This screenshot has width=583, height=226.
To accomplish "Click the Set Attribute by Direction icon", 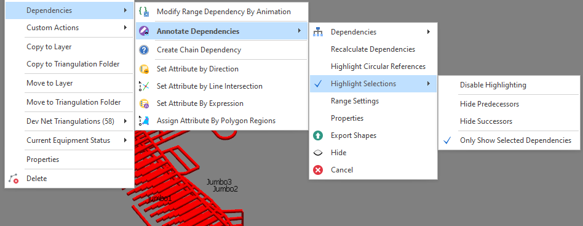I will pos(144,69).
